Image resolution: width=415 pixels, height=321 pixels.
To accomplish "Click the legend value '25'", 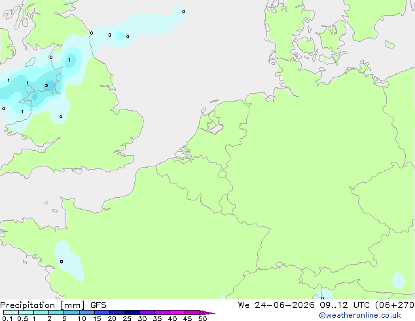I will point(127,318).
